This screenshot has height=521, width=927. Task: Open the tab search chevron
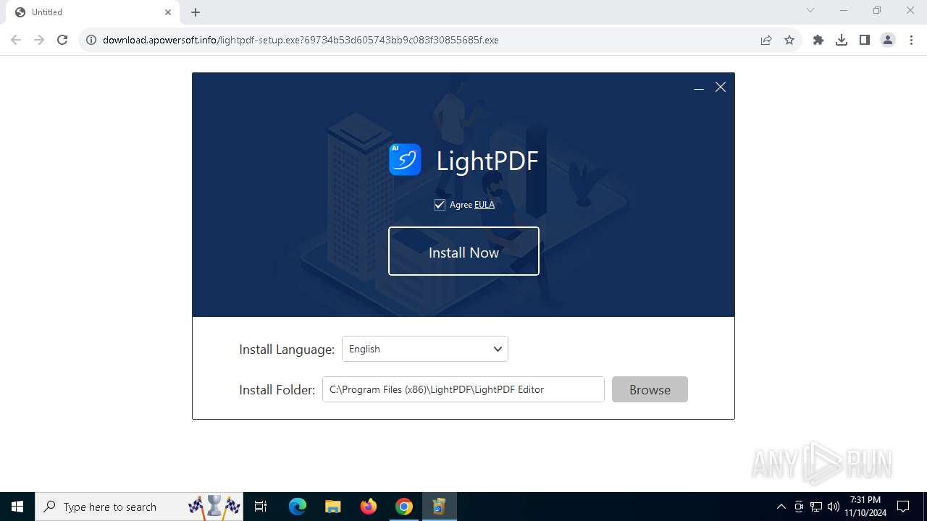pos(810,10)
